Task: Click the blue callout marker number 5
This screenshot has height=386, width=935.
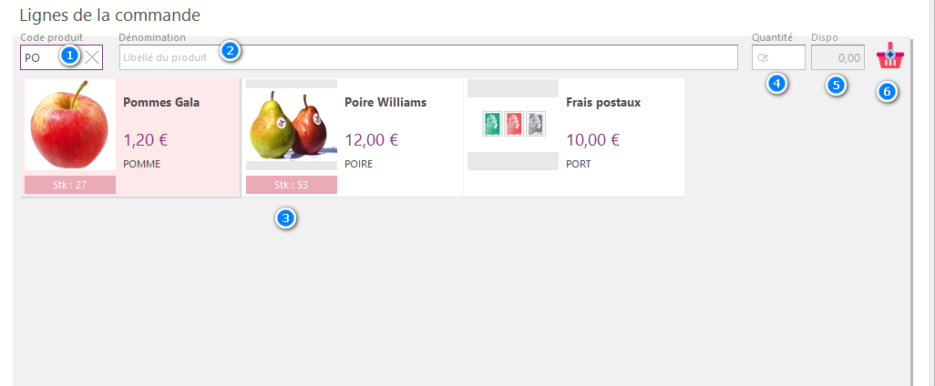Action: click(835, 86)
